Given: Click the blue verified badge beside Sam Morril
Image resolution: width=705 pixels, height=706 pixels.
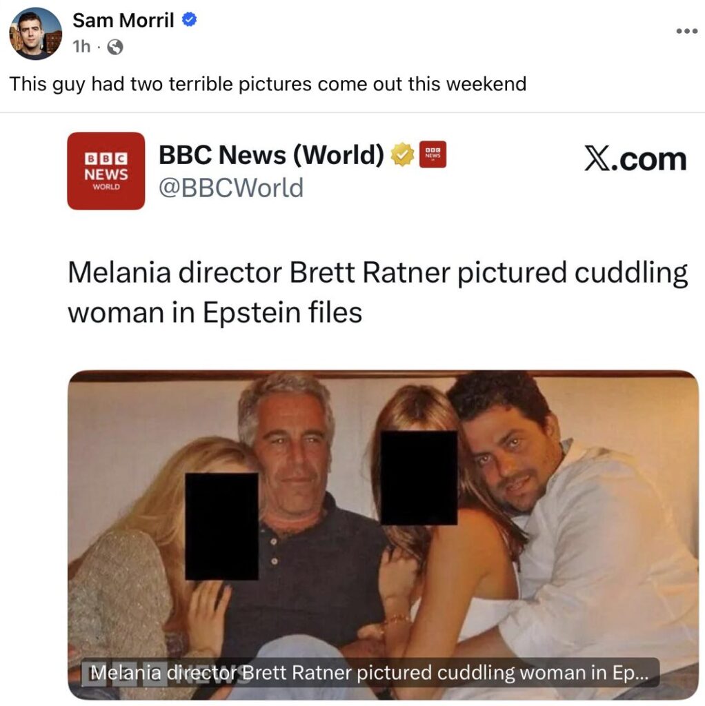Looking at the screenshot, I should pos(190,21).
